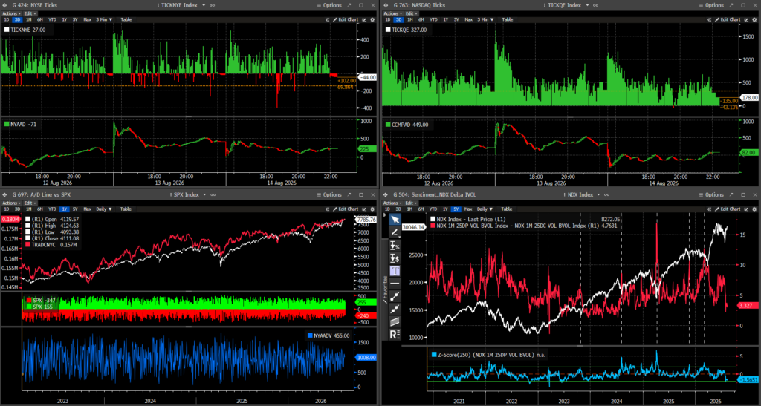This screenshot has width=761, height=406.
Task: Select the parallel channel drawing tool
Action: 395,321
